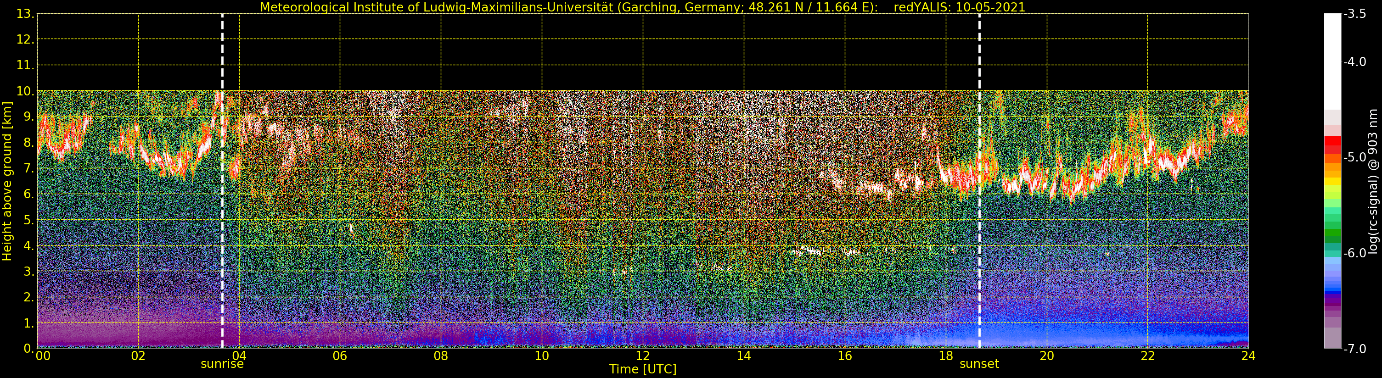This screenshot has width=1382, height=378.
Task: Click the "18" time axis tick label
Action: click(946, 356)
